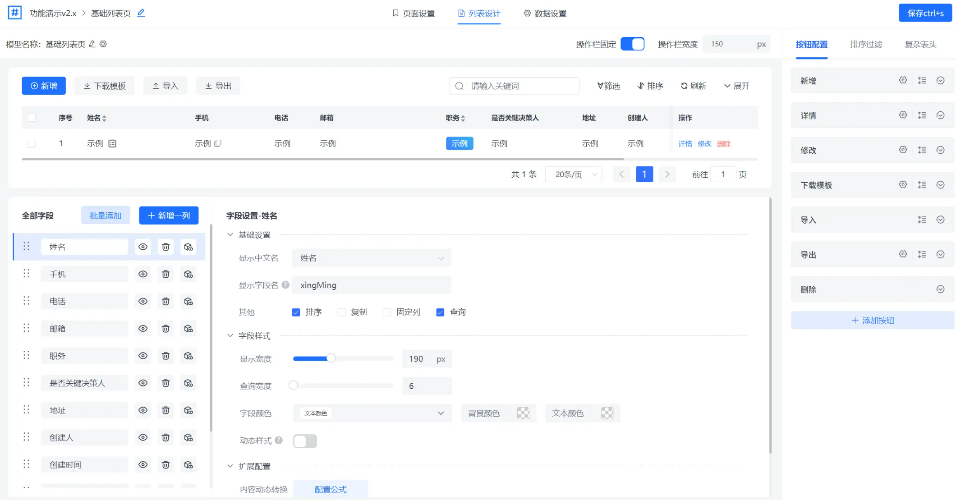The height and width of the screenshot is (500, 956).
Task: Enable the 动态样式 switch
Action: (305, 441)
